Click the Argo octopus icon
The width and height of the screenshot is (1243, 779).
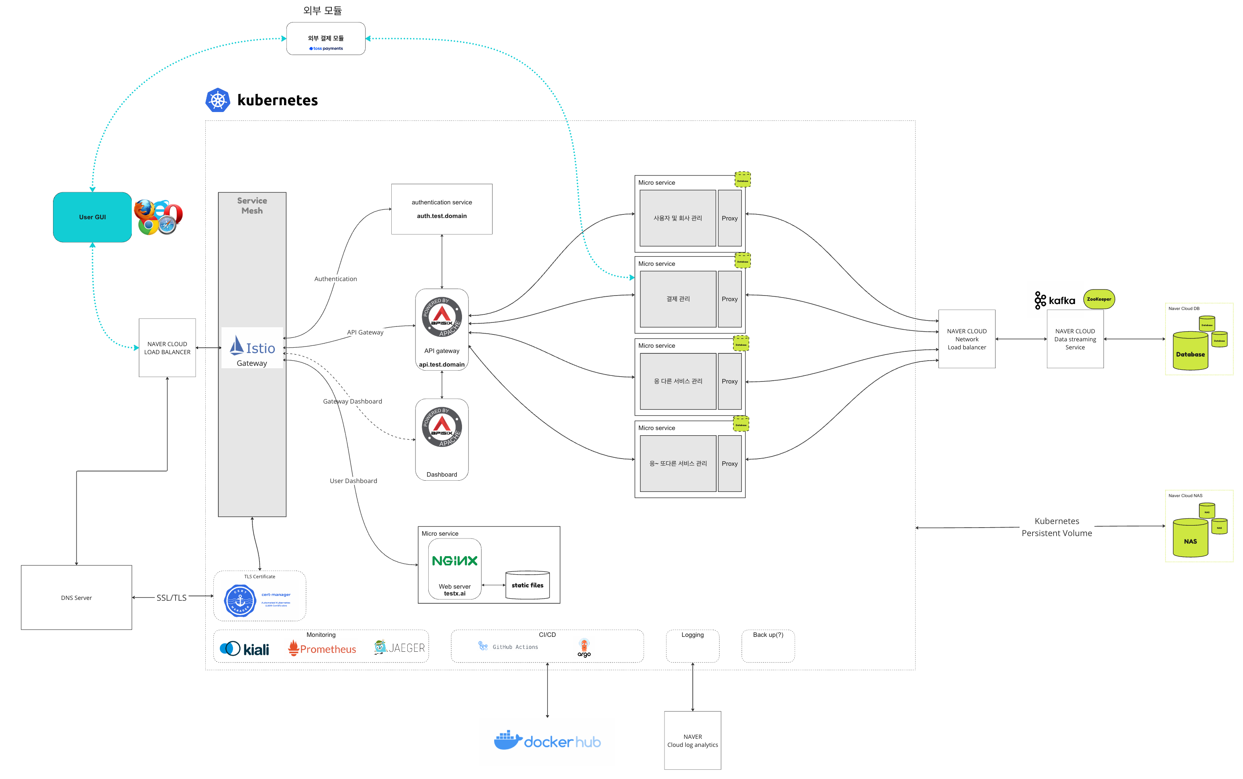584,645
